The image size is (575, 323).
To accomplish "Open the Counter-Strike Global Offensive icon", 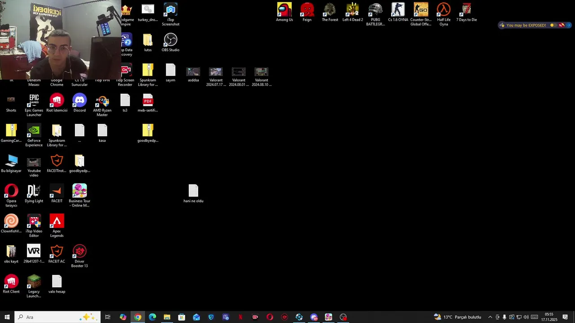I will point(421,14).
